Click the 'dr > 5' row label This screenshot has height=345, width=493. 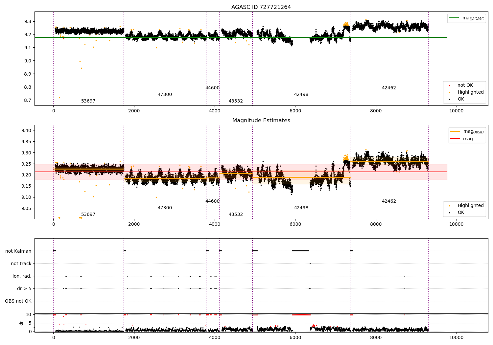24,288
